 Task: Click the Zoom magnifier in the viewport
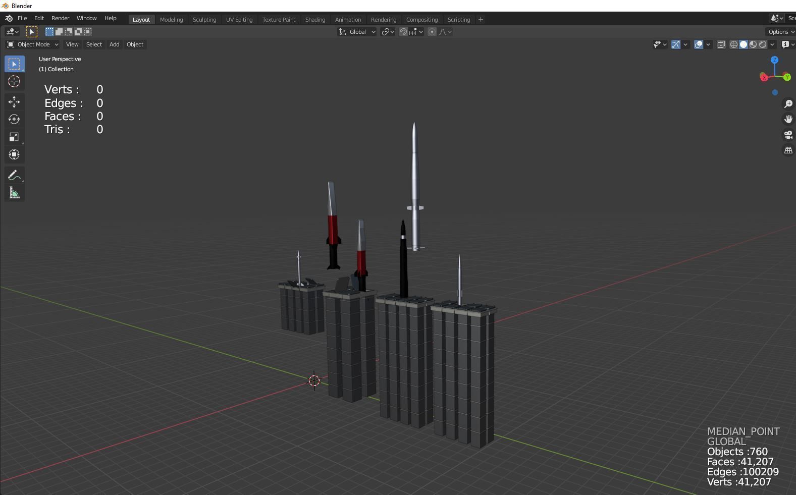[x=788, y=104]
